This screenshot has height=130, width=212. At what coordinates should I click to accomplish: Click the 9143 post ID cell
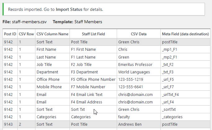(x=9, y=124)
